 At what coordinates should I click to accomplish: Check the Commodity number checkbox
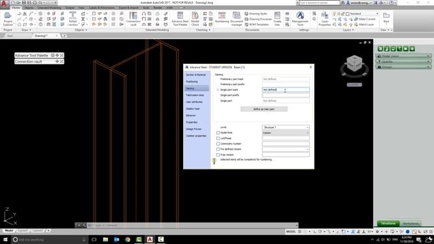218,144
